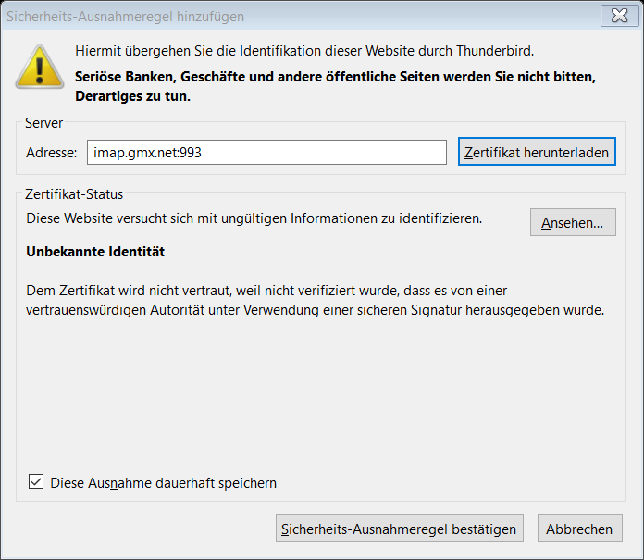
Task: Click the Server group heading
Action: click(x=43, y=123)
